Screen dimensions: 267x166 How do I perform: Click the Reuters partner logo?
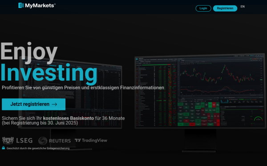coord(54,141)
